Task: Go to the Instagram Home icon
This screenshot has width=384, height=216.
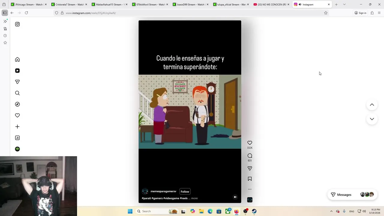Action: [17, 59]
